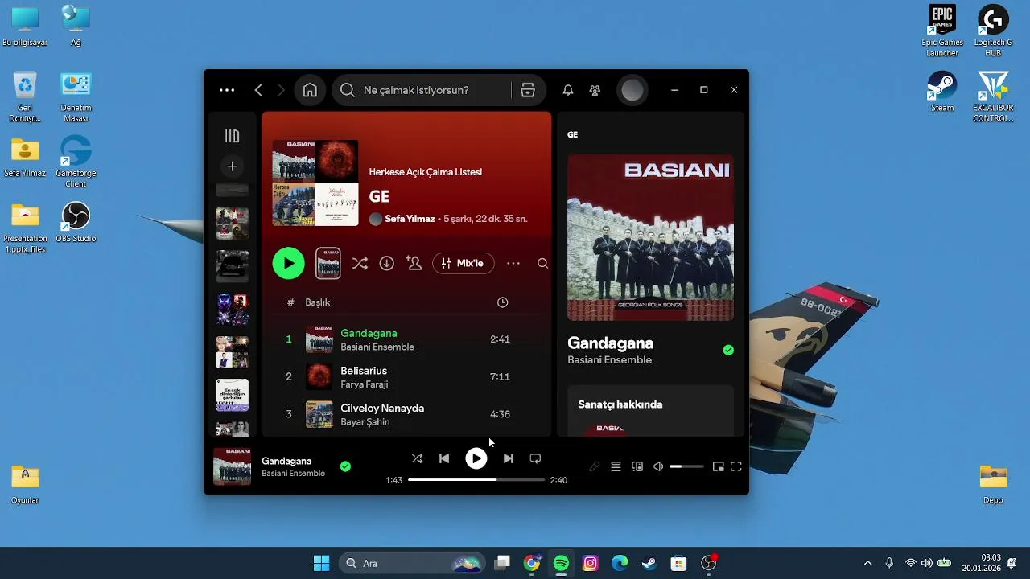The image size is (1030, 579).
Task: Open Spotify Home via the house icon
Action: [310, 90]
